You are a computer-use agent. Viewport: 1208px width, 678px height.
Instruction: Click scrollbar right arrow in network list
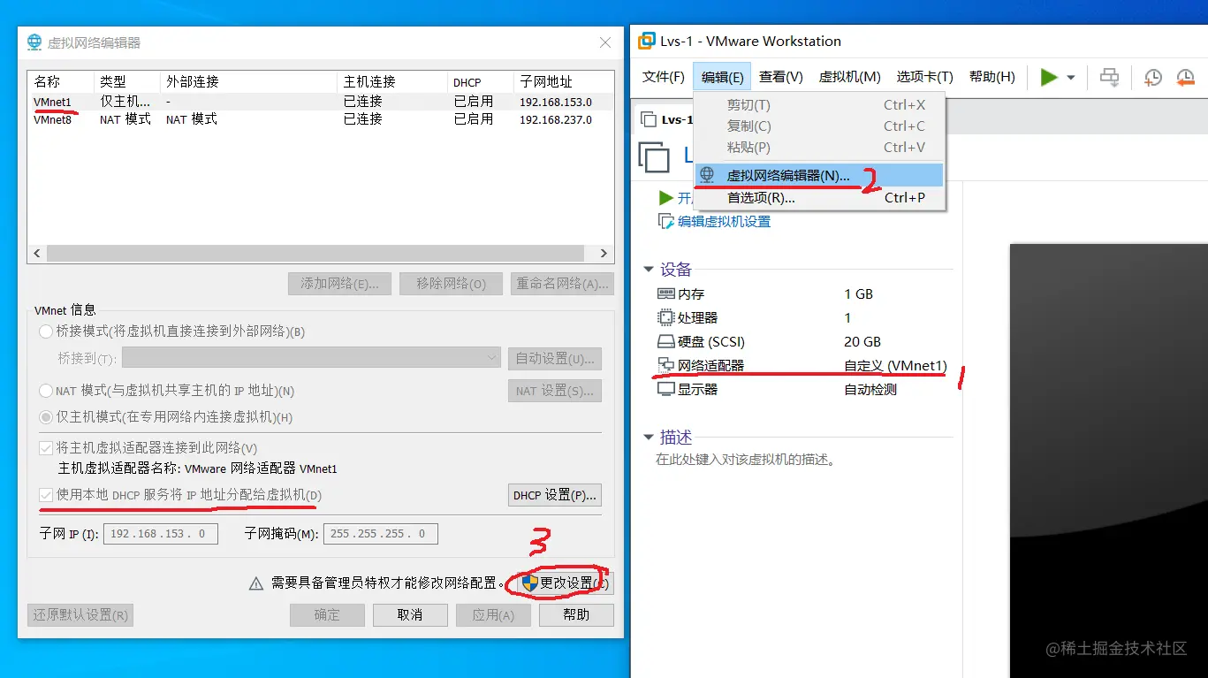[604, 254]
